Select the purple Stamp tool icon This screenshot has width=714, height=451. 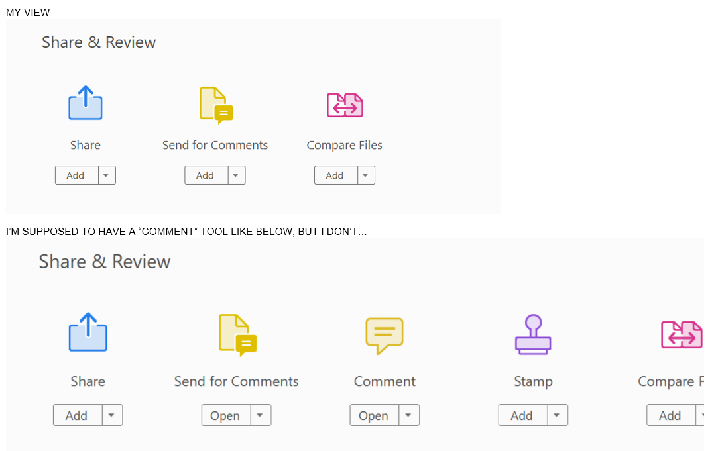click(533, 334)
